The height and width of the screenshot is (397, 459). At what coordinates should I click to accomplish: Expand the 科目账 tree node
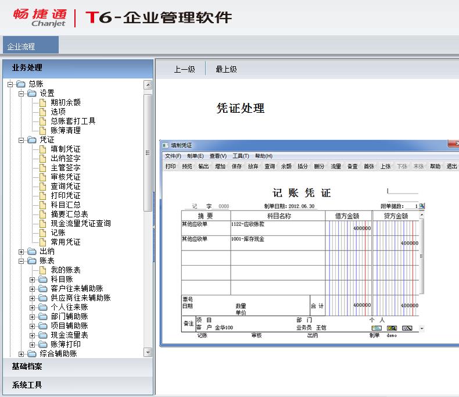(33, 279)
